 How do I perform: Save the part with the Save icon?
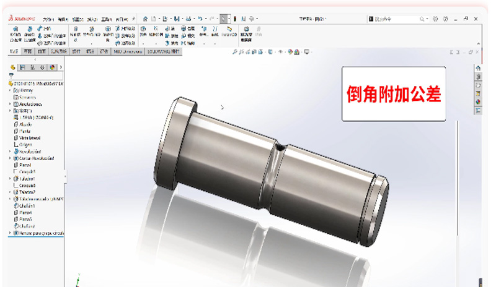177,19
